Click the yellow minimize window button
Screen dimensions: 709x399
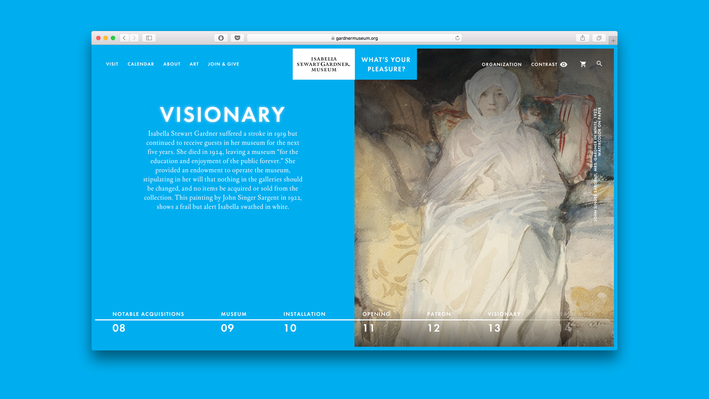pos(106,38)
